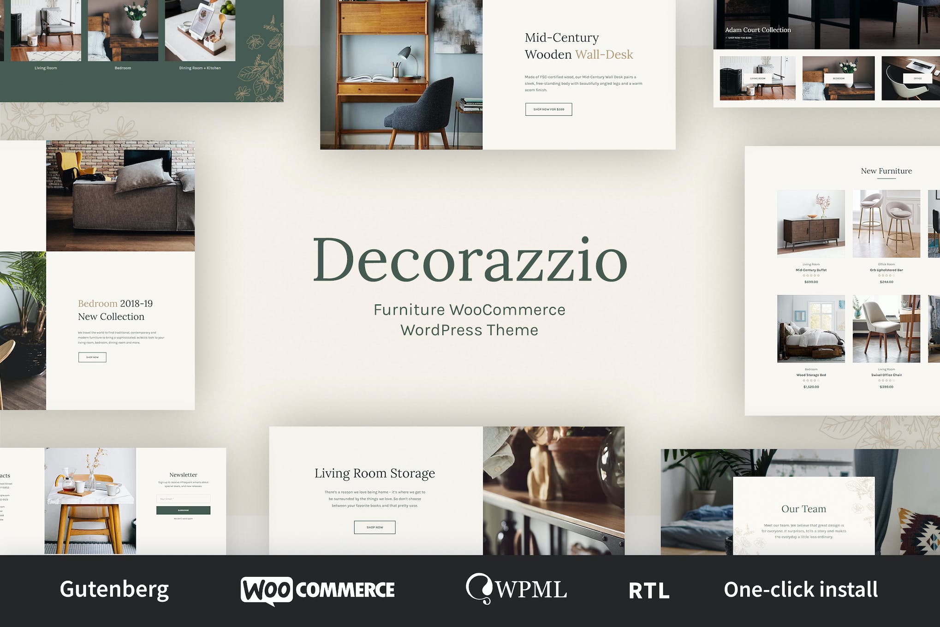The width and height of the screenshot is (940, 627).
Task: Click the Gutenberg label in bottom bar
Action: pyautogui.click(x=114, y=590)
